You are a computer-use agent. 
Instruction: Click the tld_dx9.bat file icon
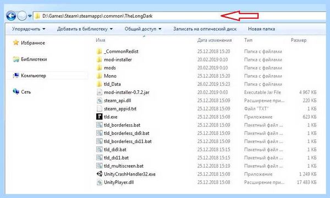(x=99, y=150)
